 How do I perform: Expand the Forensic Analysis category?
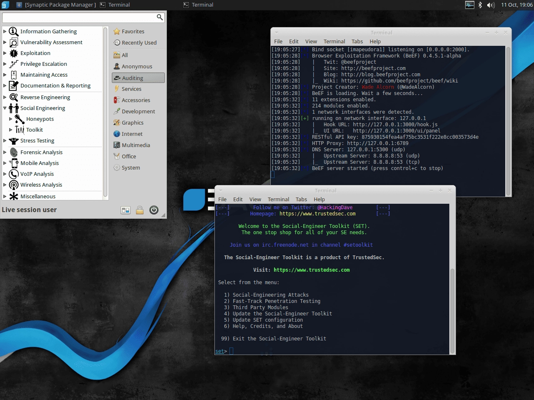(5, 152)
